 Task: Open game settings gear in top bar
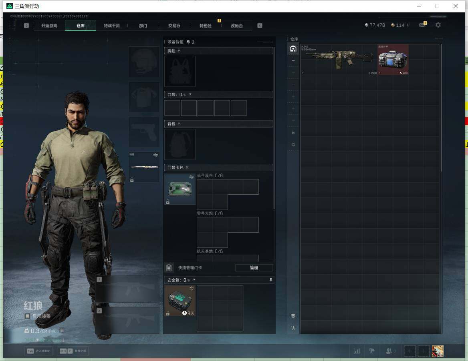tap(438, 25)
